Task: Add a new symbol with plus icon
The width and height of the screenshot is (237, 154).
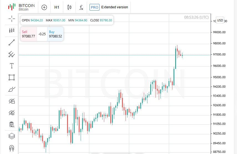Action: 44,7
